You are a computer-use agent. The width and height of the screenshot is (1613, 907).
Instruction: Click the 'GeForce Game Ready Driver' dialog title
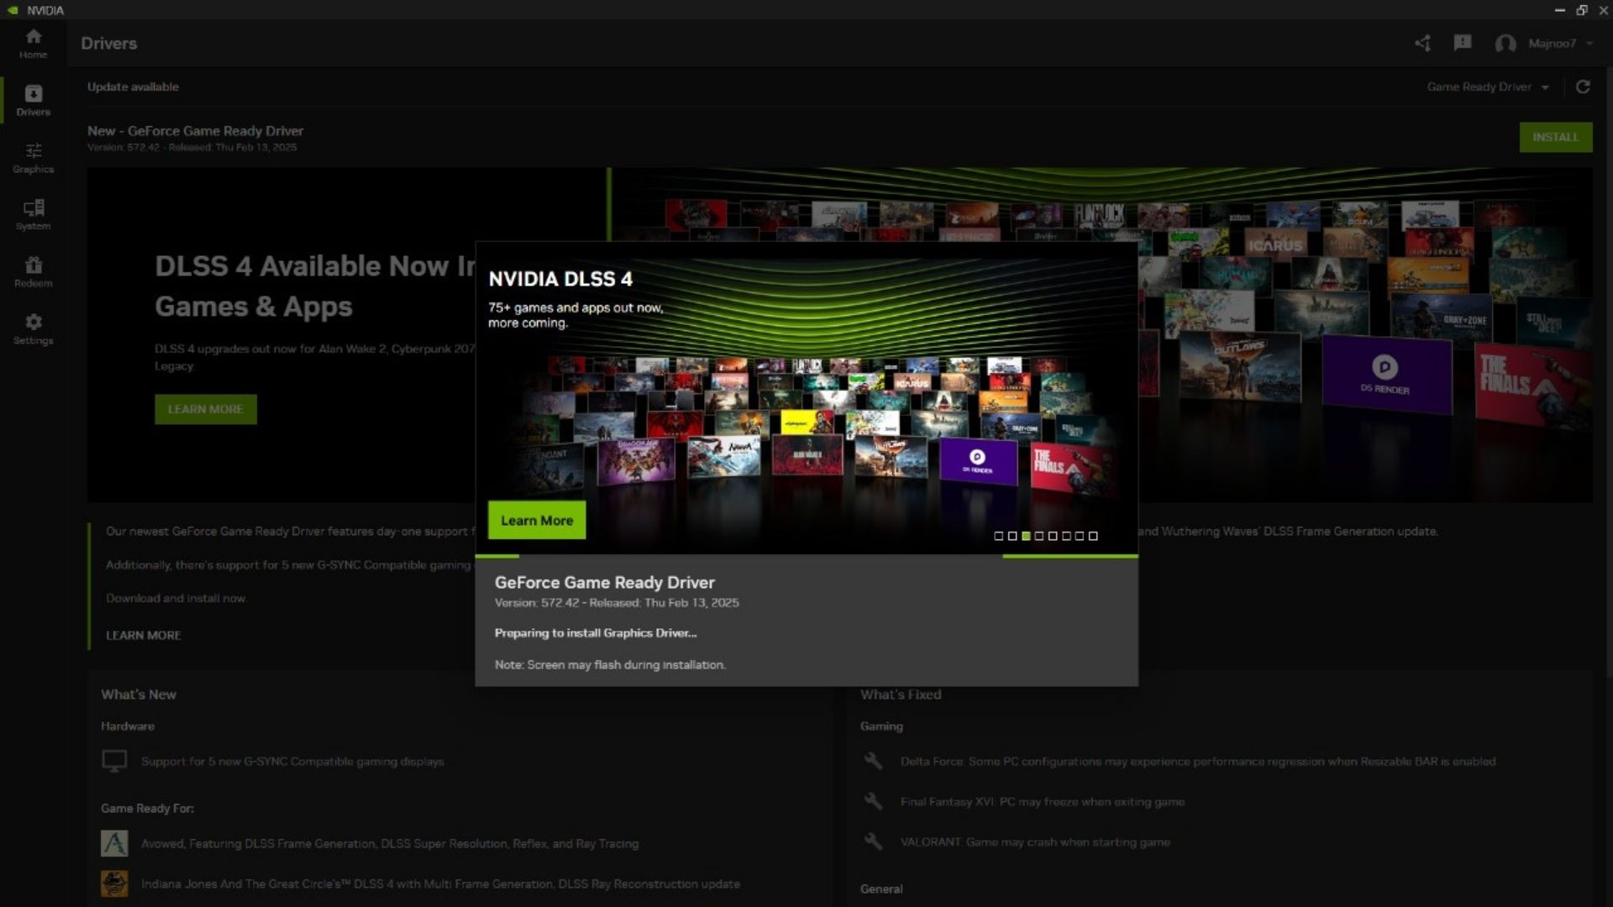click(x=605, y=582)
